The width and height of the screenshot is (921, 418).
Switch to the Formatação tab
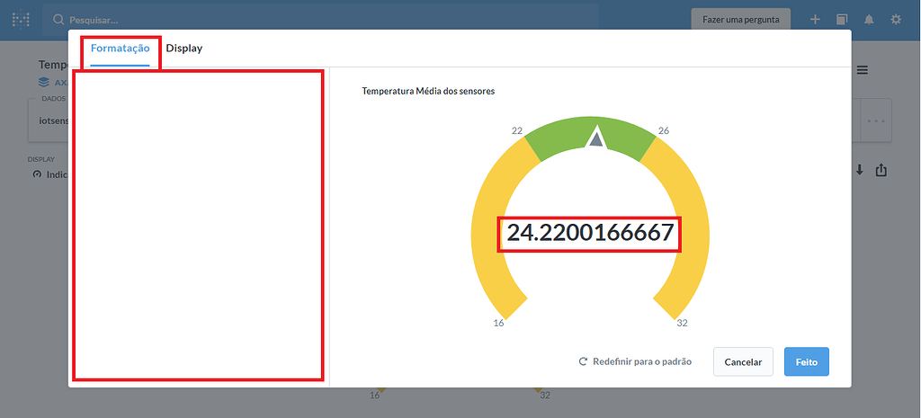pos(120,49)
